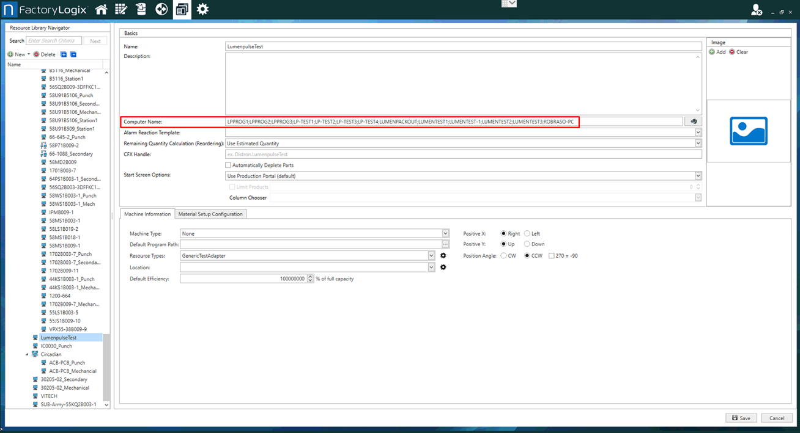Click the database import icon in top toolbar
The image size is (800, 433).
141,9
